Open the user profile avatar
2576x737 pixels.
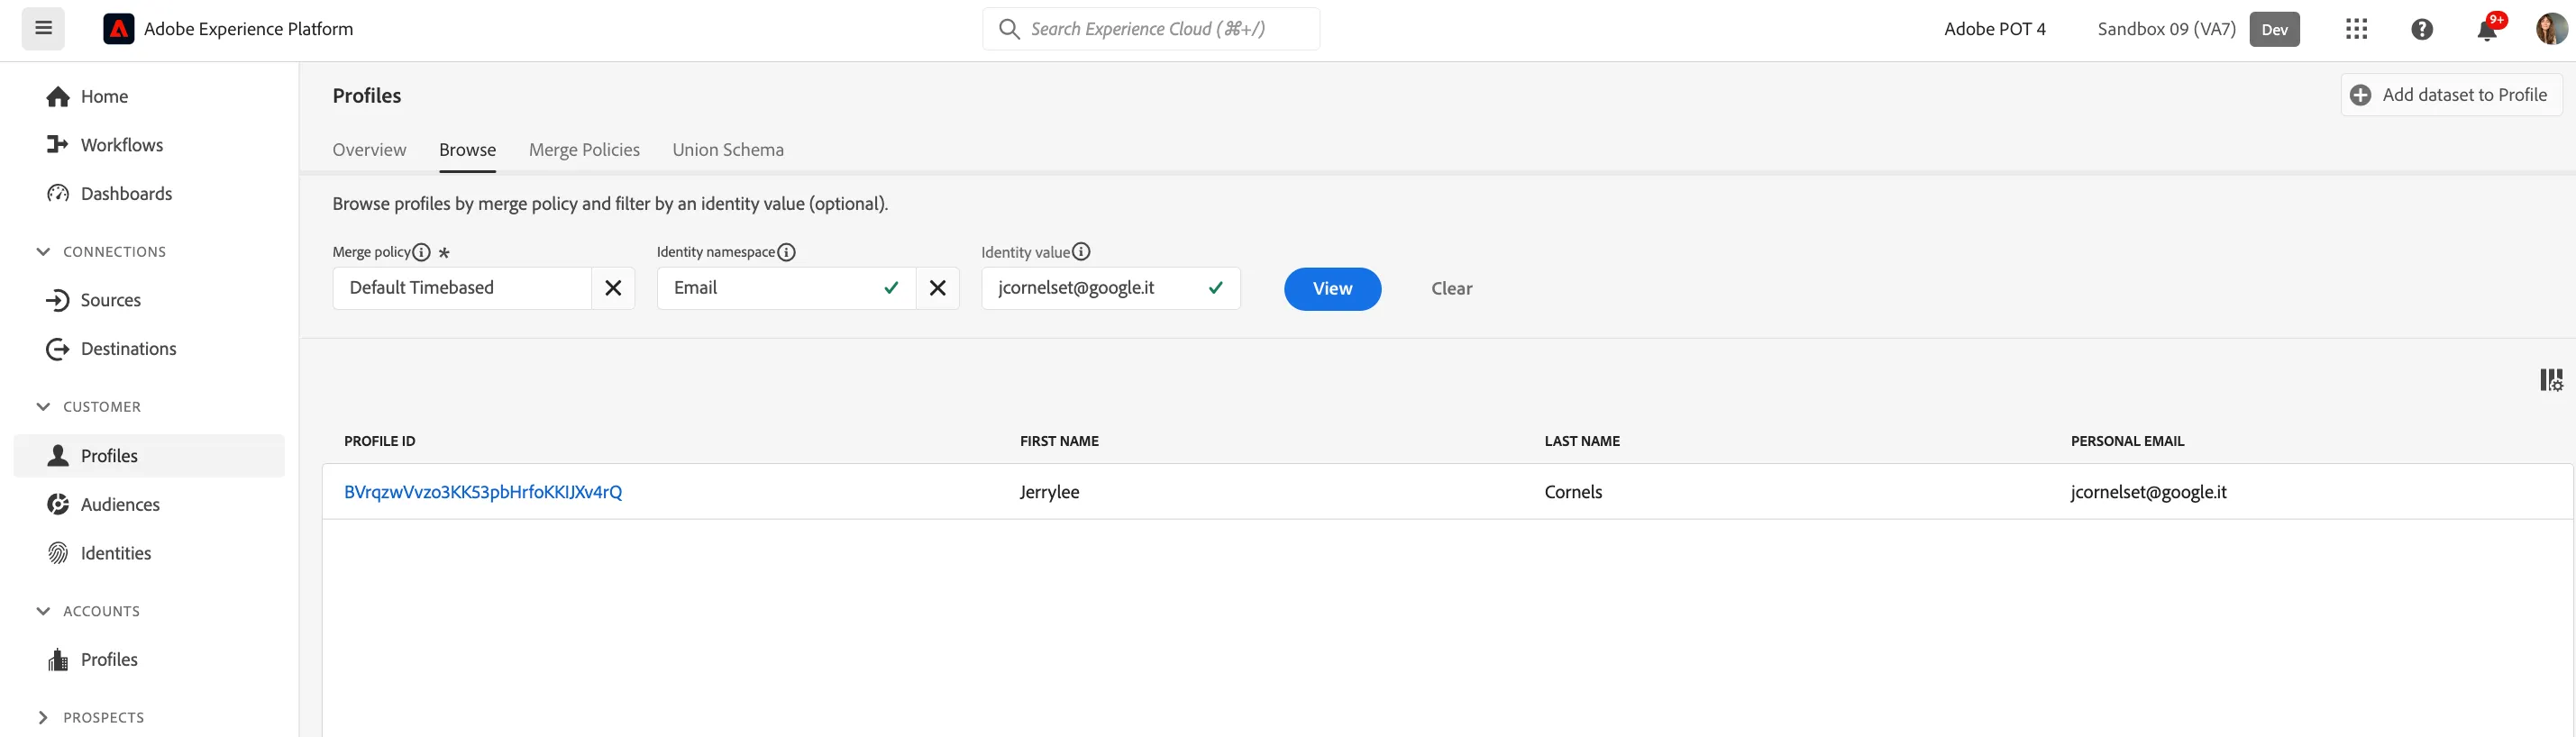coord(2551,29)
